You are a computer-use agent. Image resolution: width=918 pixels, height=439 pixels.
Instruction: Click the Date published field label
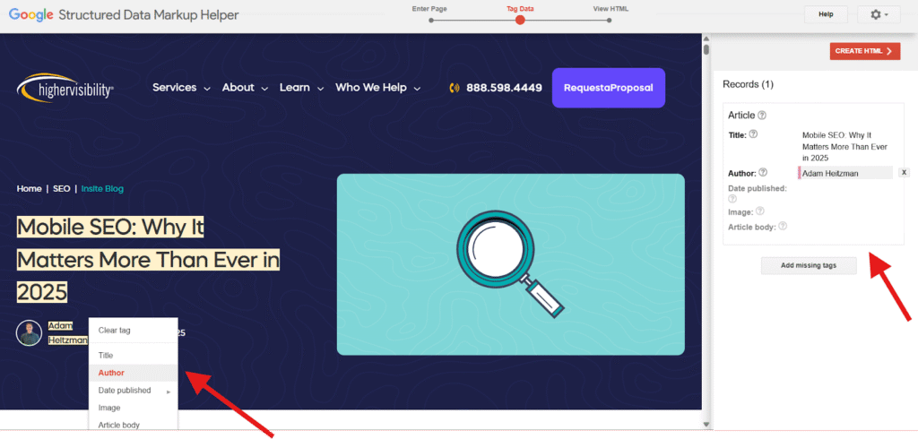pyautogui.click(x=758, y=188)
